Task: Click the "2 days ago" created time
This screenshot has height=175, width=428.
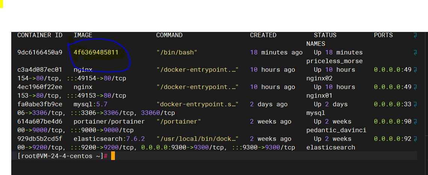Action: point(268,104)
